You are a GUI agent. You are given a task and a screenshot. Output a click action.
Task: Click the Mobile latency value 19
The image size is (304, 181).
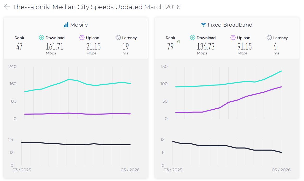[x=126, y=47]
